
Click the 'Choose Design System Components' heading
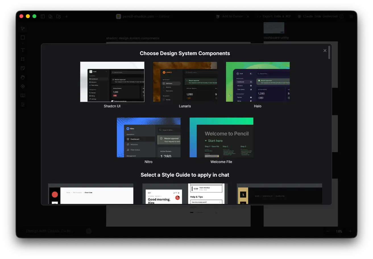pos(185,53)
